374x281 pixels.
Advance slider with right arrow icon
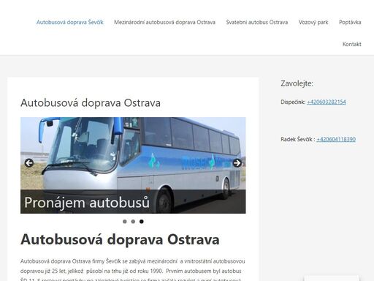click(x=237, y=163)
